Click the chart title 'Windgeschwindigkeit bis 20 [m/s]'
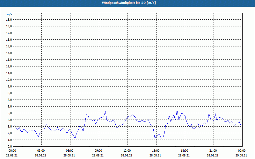This screenshot has height=159, width=255. point(129,3)
